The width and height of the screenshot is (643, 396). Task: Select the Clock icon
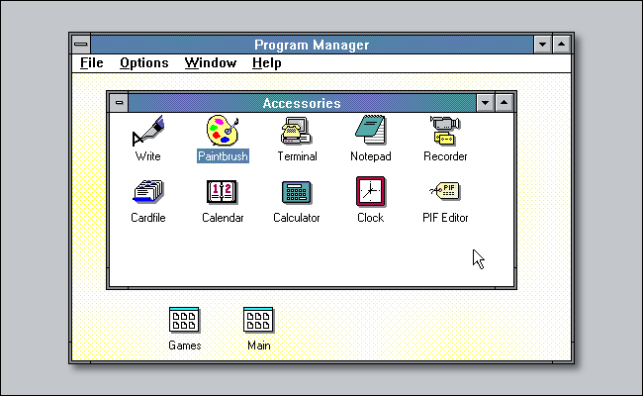coord(370,192)
